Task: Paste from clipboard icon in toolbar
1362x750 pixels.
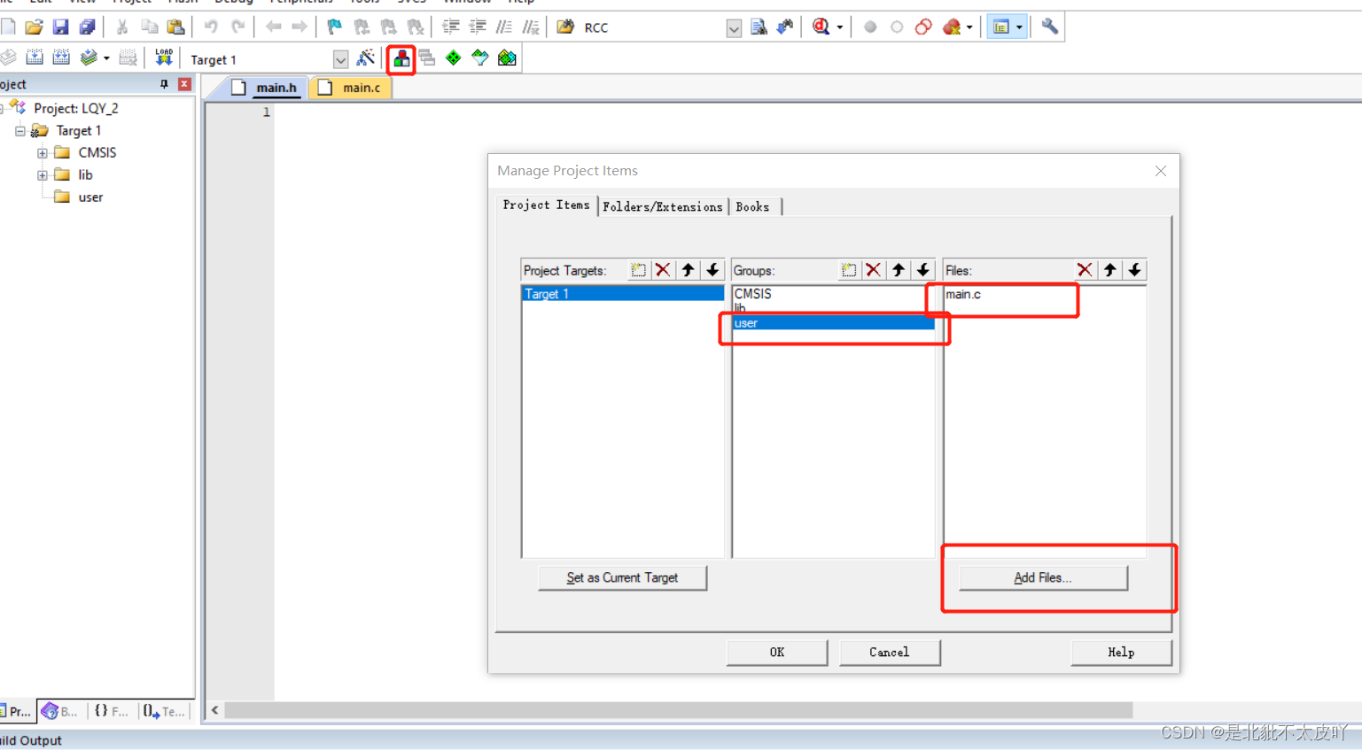Action: click(x=175, y=27)
